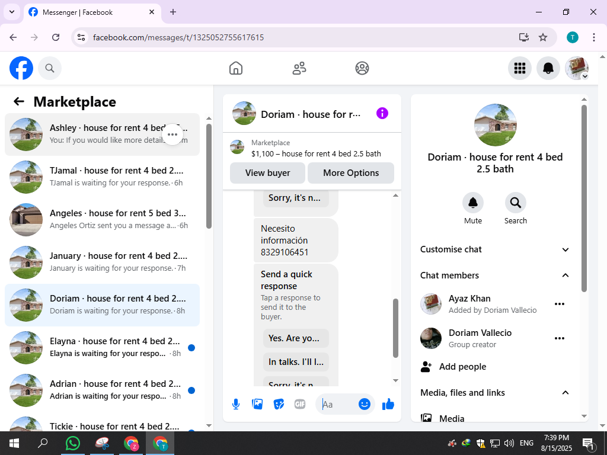Click the View buyer button

click(267, 173)
